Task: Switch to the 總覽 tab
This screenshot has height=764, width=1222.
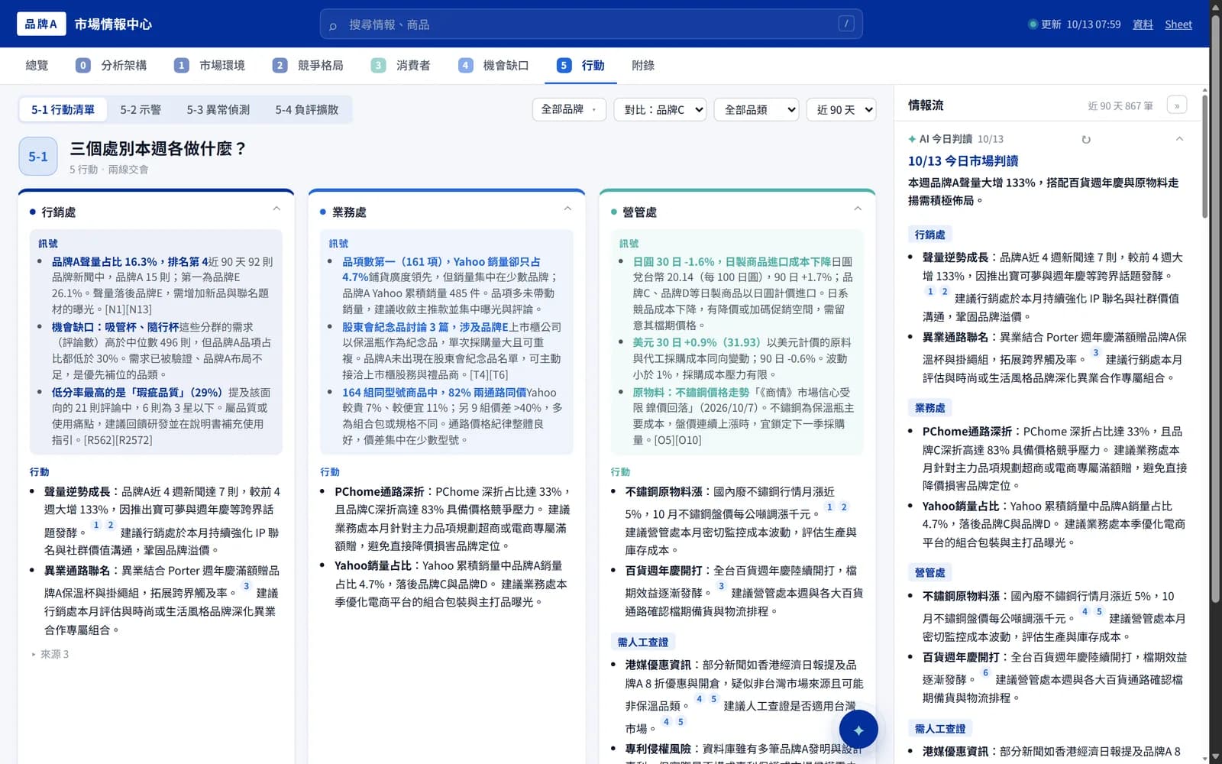Action: click(37, 66)
